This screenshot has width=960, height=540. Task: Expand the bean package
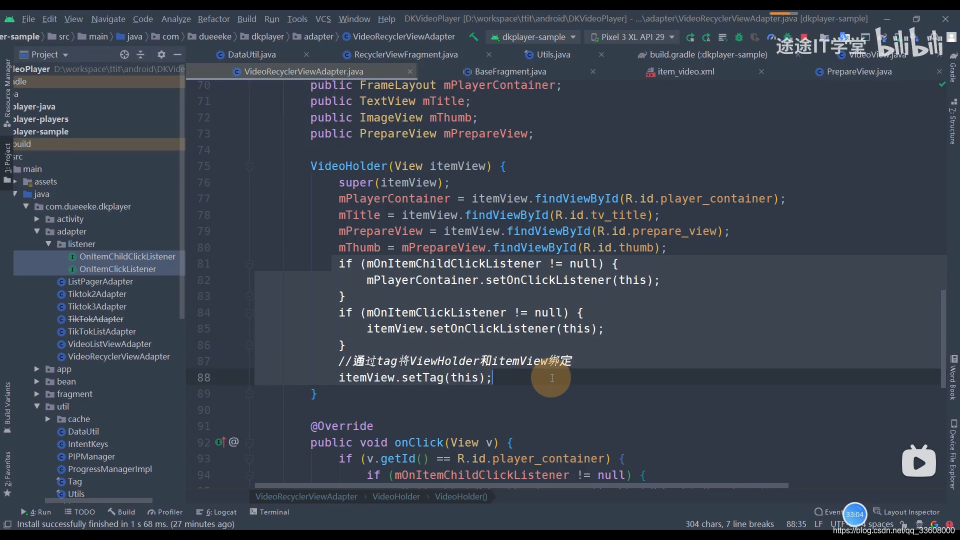pyautogui.click(x=37, y=381)
